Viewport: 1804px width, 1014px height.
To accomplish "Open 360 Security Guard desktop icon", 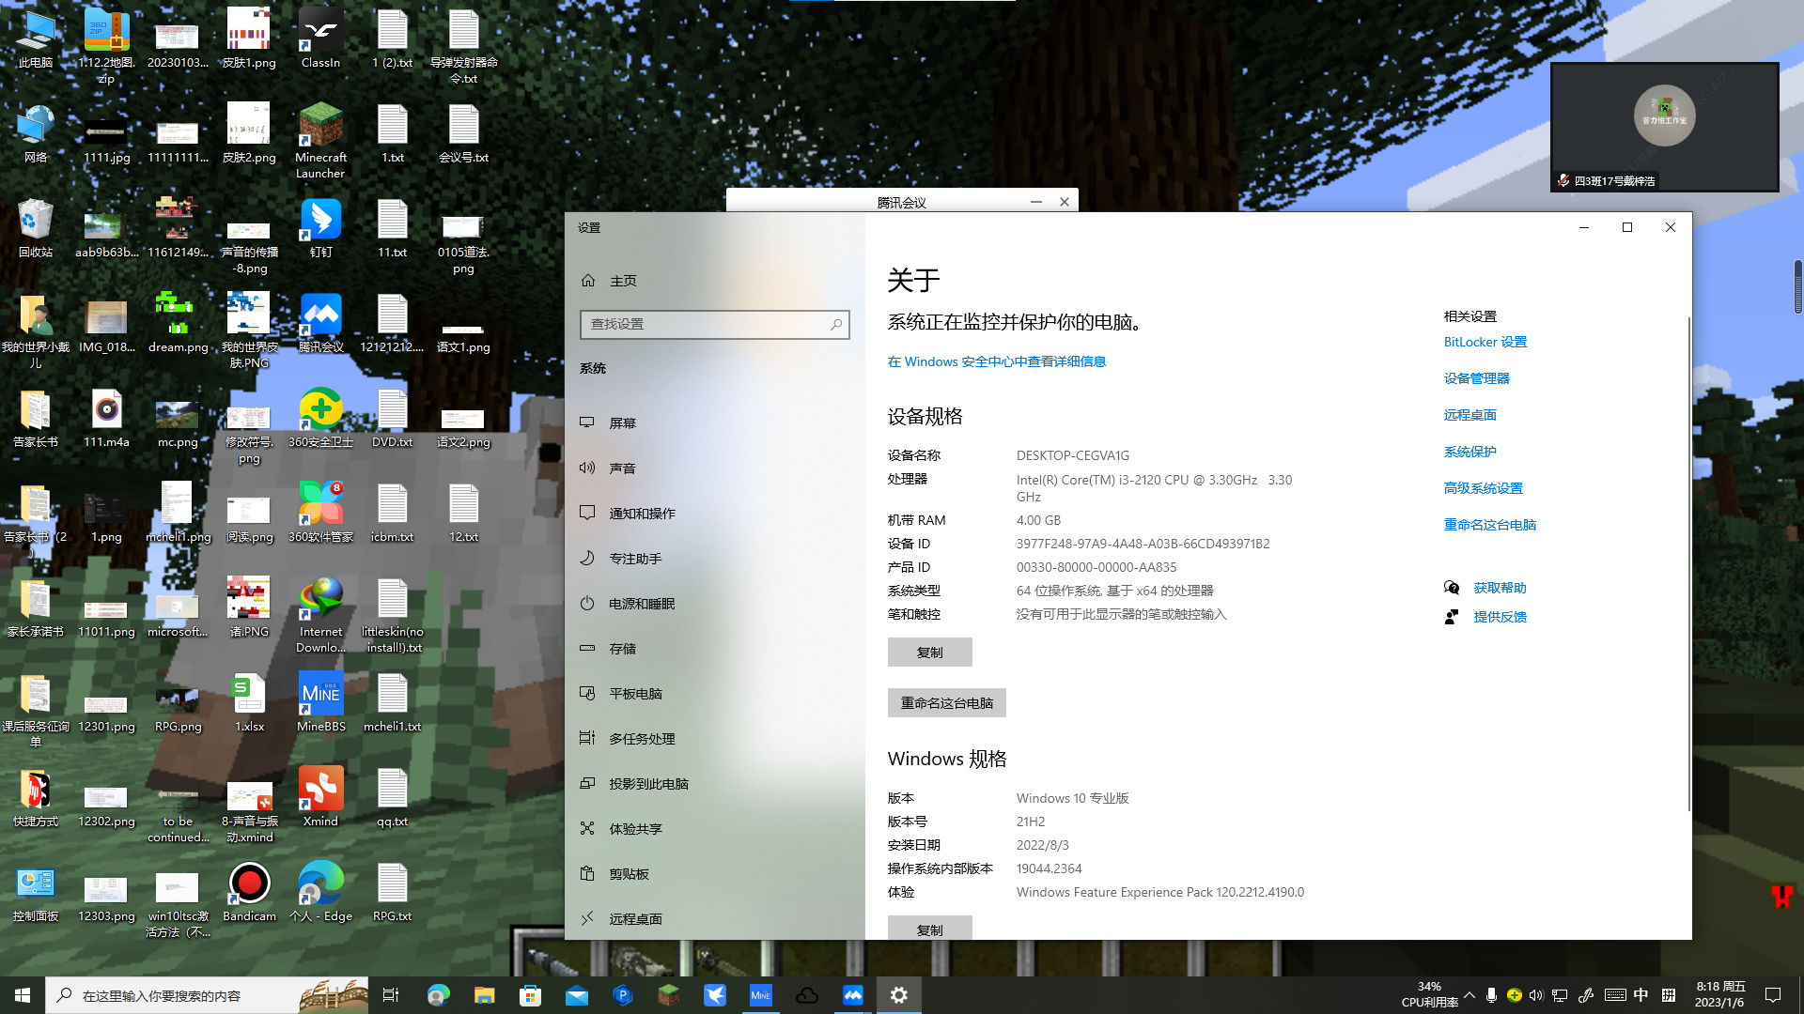I will [x=320, y=419].
